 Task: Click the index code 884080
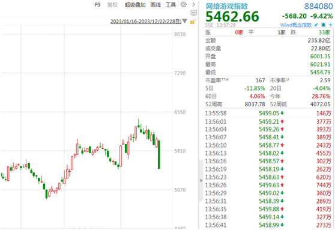(319, 6)
